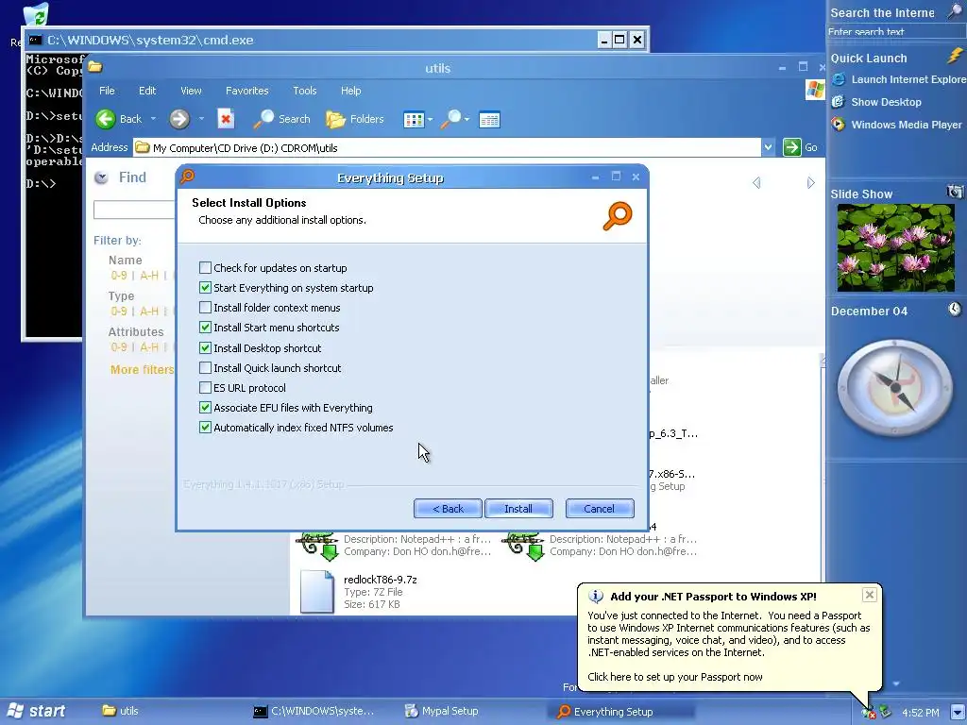Open the Start menu
The image size is (967, 725).
pos(36,711)
